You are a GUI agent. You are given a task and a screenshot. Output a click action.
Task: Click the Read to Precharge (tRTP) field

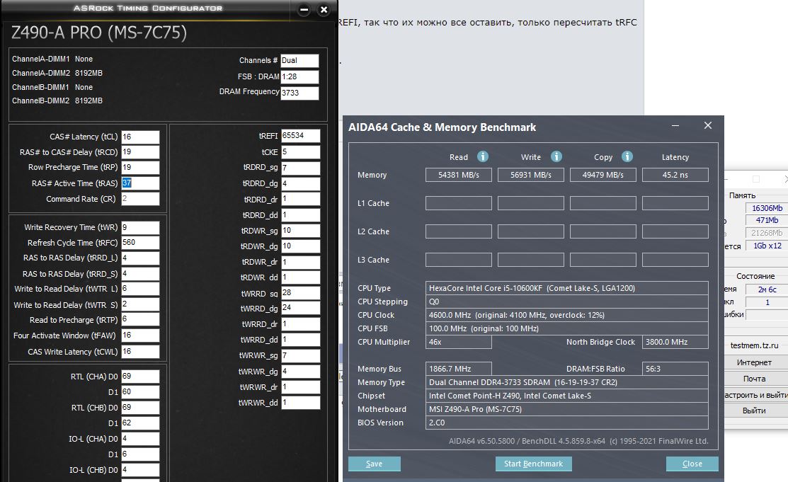click(140, 320)
